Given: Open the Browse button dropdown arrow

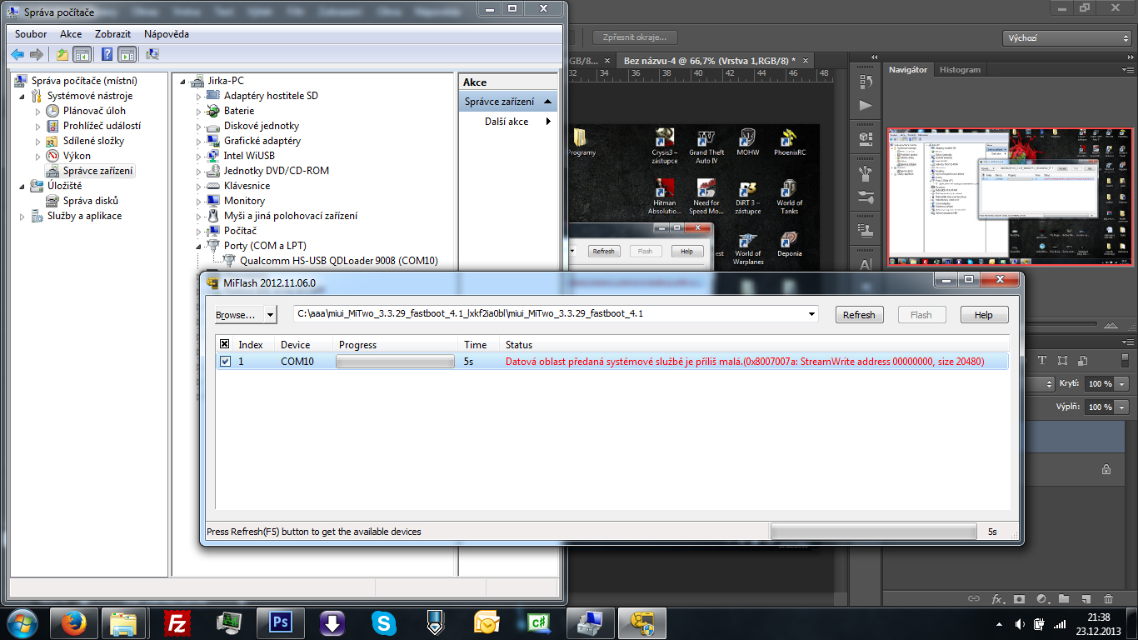Looking at the screenshot, I should [270, 315].
